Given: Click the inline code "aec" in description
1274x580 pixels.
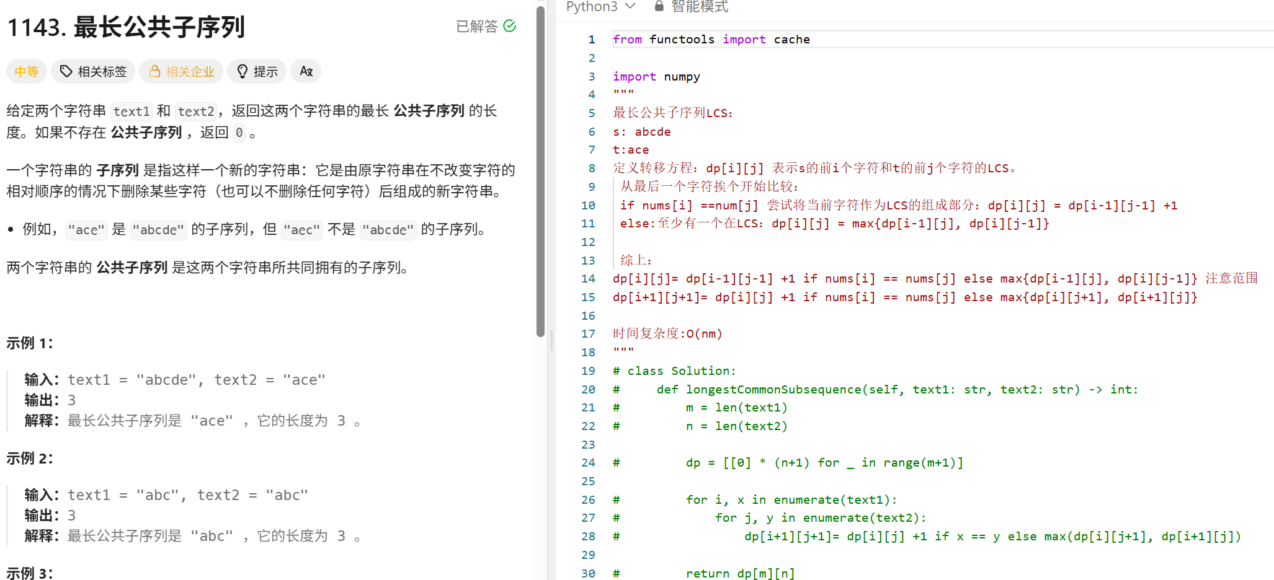Looking at the screenshot, I should pyautogui.click(x=301, y=230).
